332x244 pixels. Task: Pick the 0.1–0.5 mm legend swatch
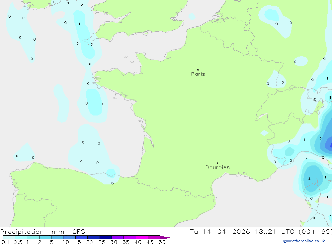pyautogui.click(x=9, y=237)
